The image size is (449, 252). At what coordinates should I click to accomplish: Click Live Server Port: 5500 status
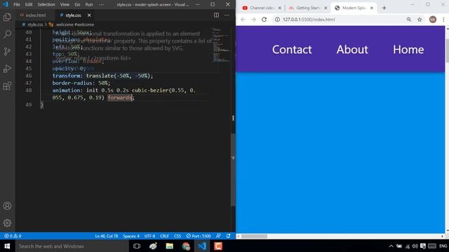(199, 236)
